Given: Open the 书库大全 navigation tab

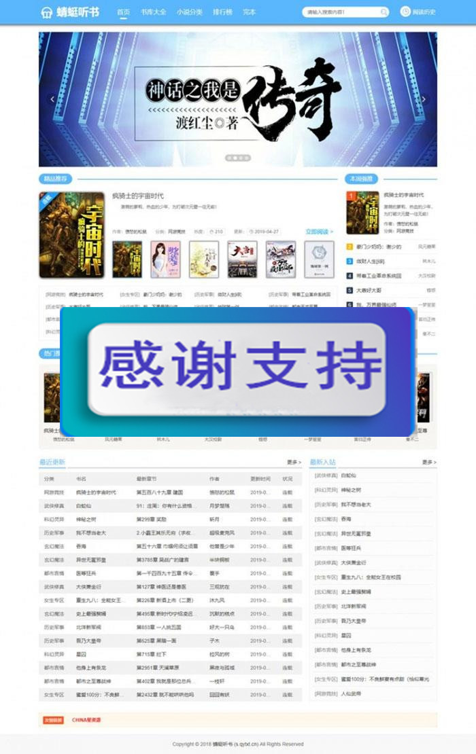Looking at the screenshot, I should tap(154, 12).
